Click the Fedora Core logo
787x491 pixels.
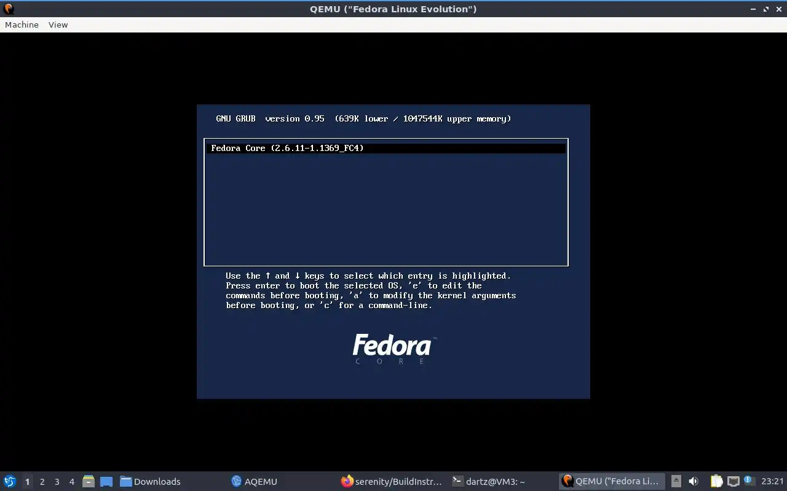coord(394,349)
